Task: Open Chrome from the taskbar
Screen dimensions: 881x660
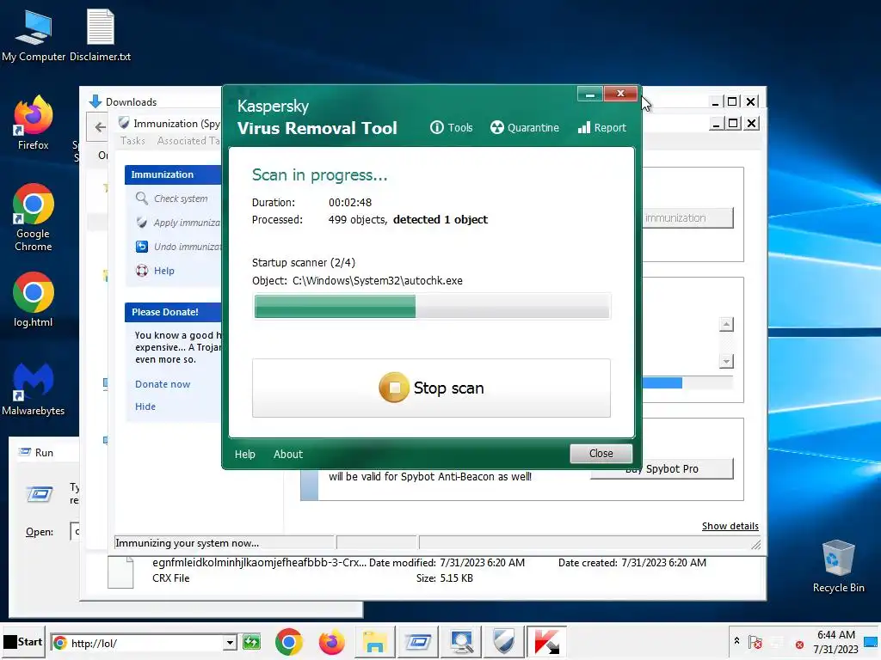Action: [289, 642]
